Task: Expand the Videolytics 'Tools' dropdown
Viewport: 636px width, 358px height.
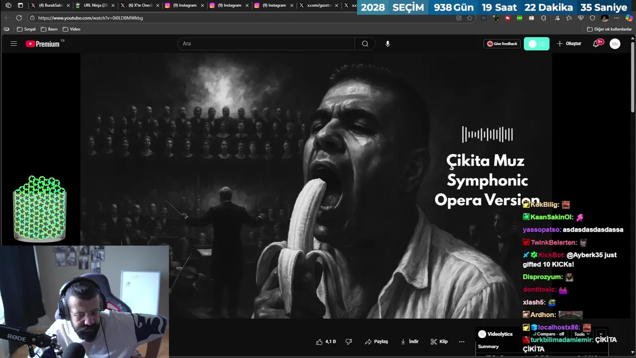Action: click(x=582, y=334)
